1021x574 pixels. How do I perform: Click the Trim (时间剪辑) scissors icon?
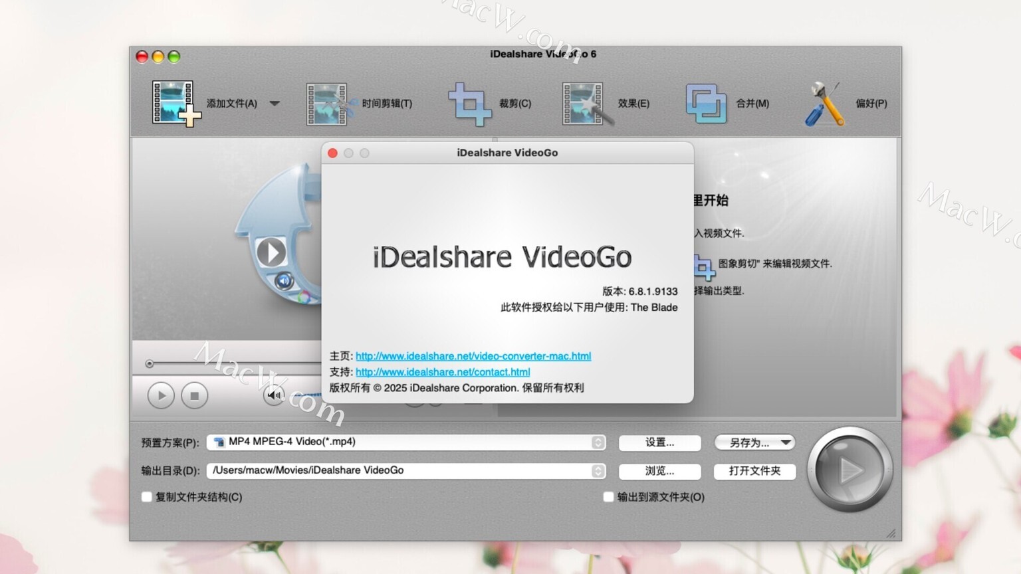(330, 104)
